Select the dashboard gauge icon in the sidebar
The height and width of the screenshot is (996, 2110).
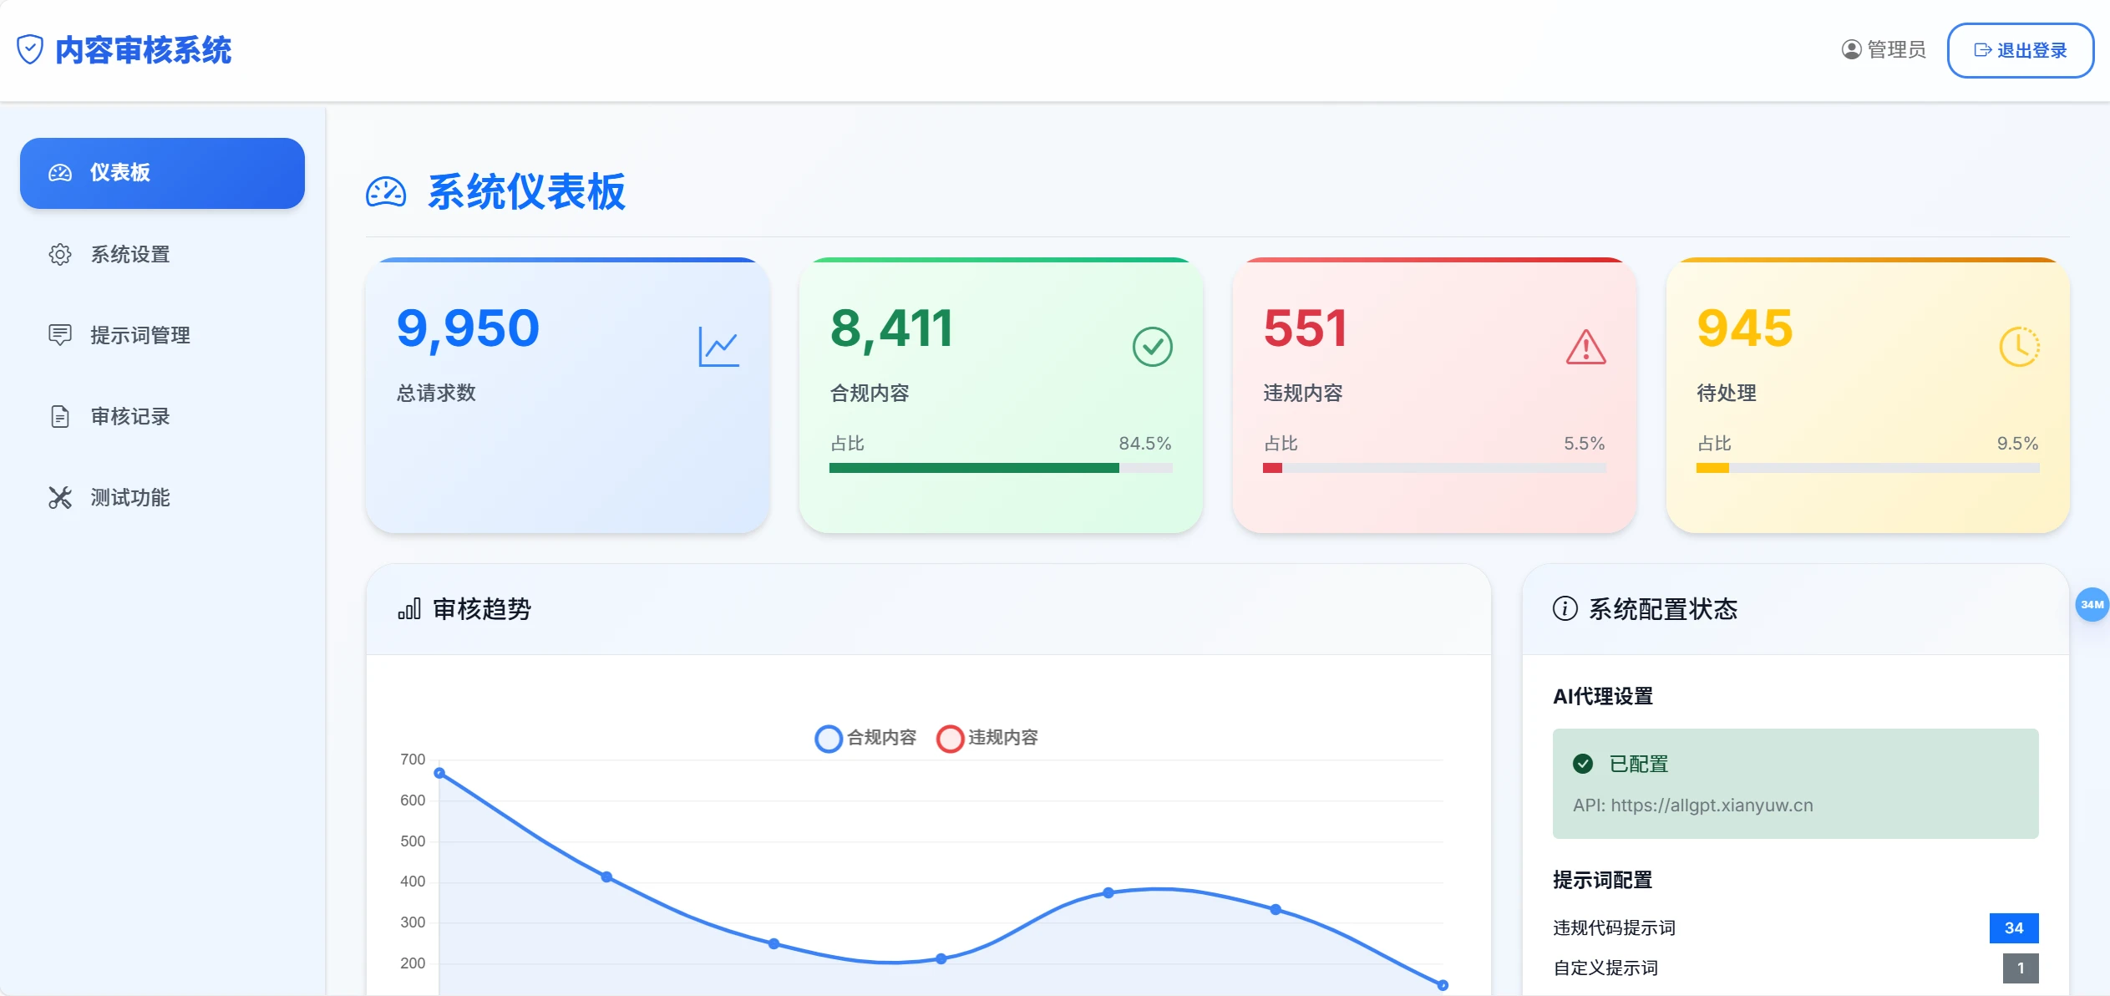(60, 173)
